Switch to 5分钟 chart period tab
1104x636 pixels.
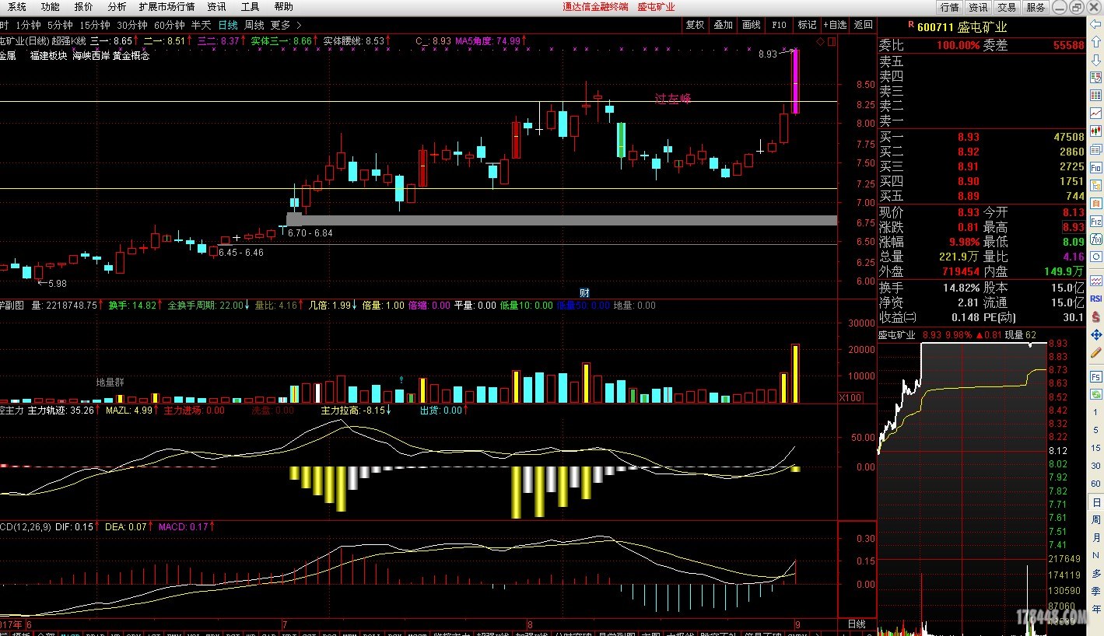(60, 25)
